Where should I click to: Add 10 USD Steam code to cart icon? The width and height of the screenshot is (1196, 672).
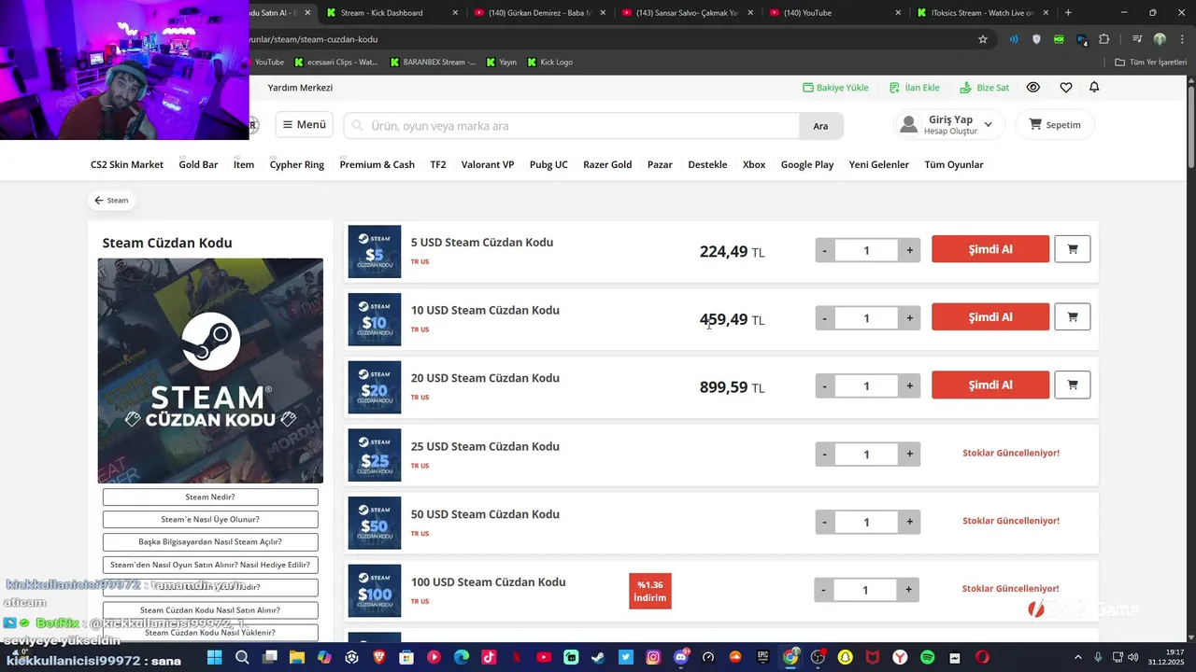point(1073,317)
